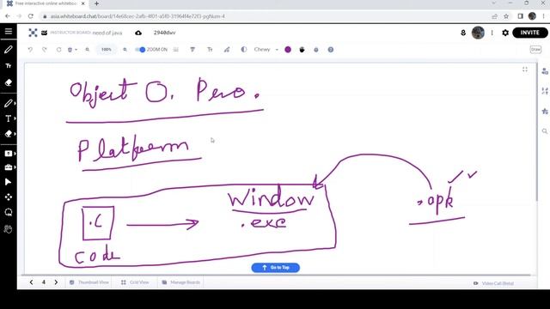Select the small Tr quick text tool in sidebar
The width and height of the screenshot is (550, 309).
coord(9,66)
